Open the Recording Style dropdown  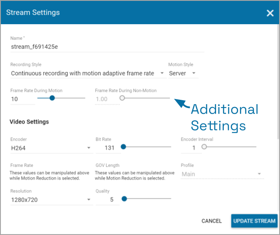click(x=86, y=73)
